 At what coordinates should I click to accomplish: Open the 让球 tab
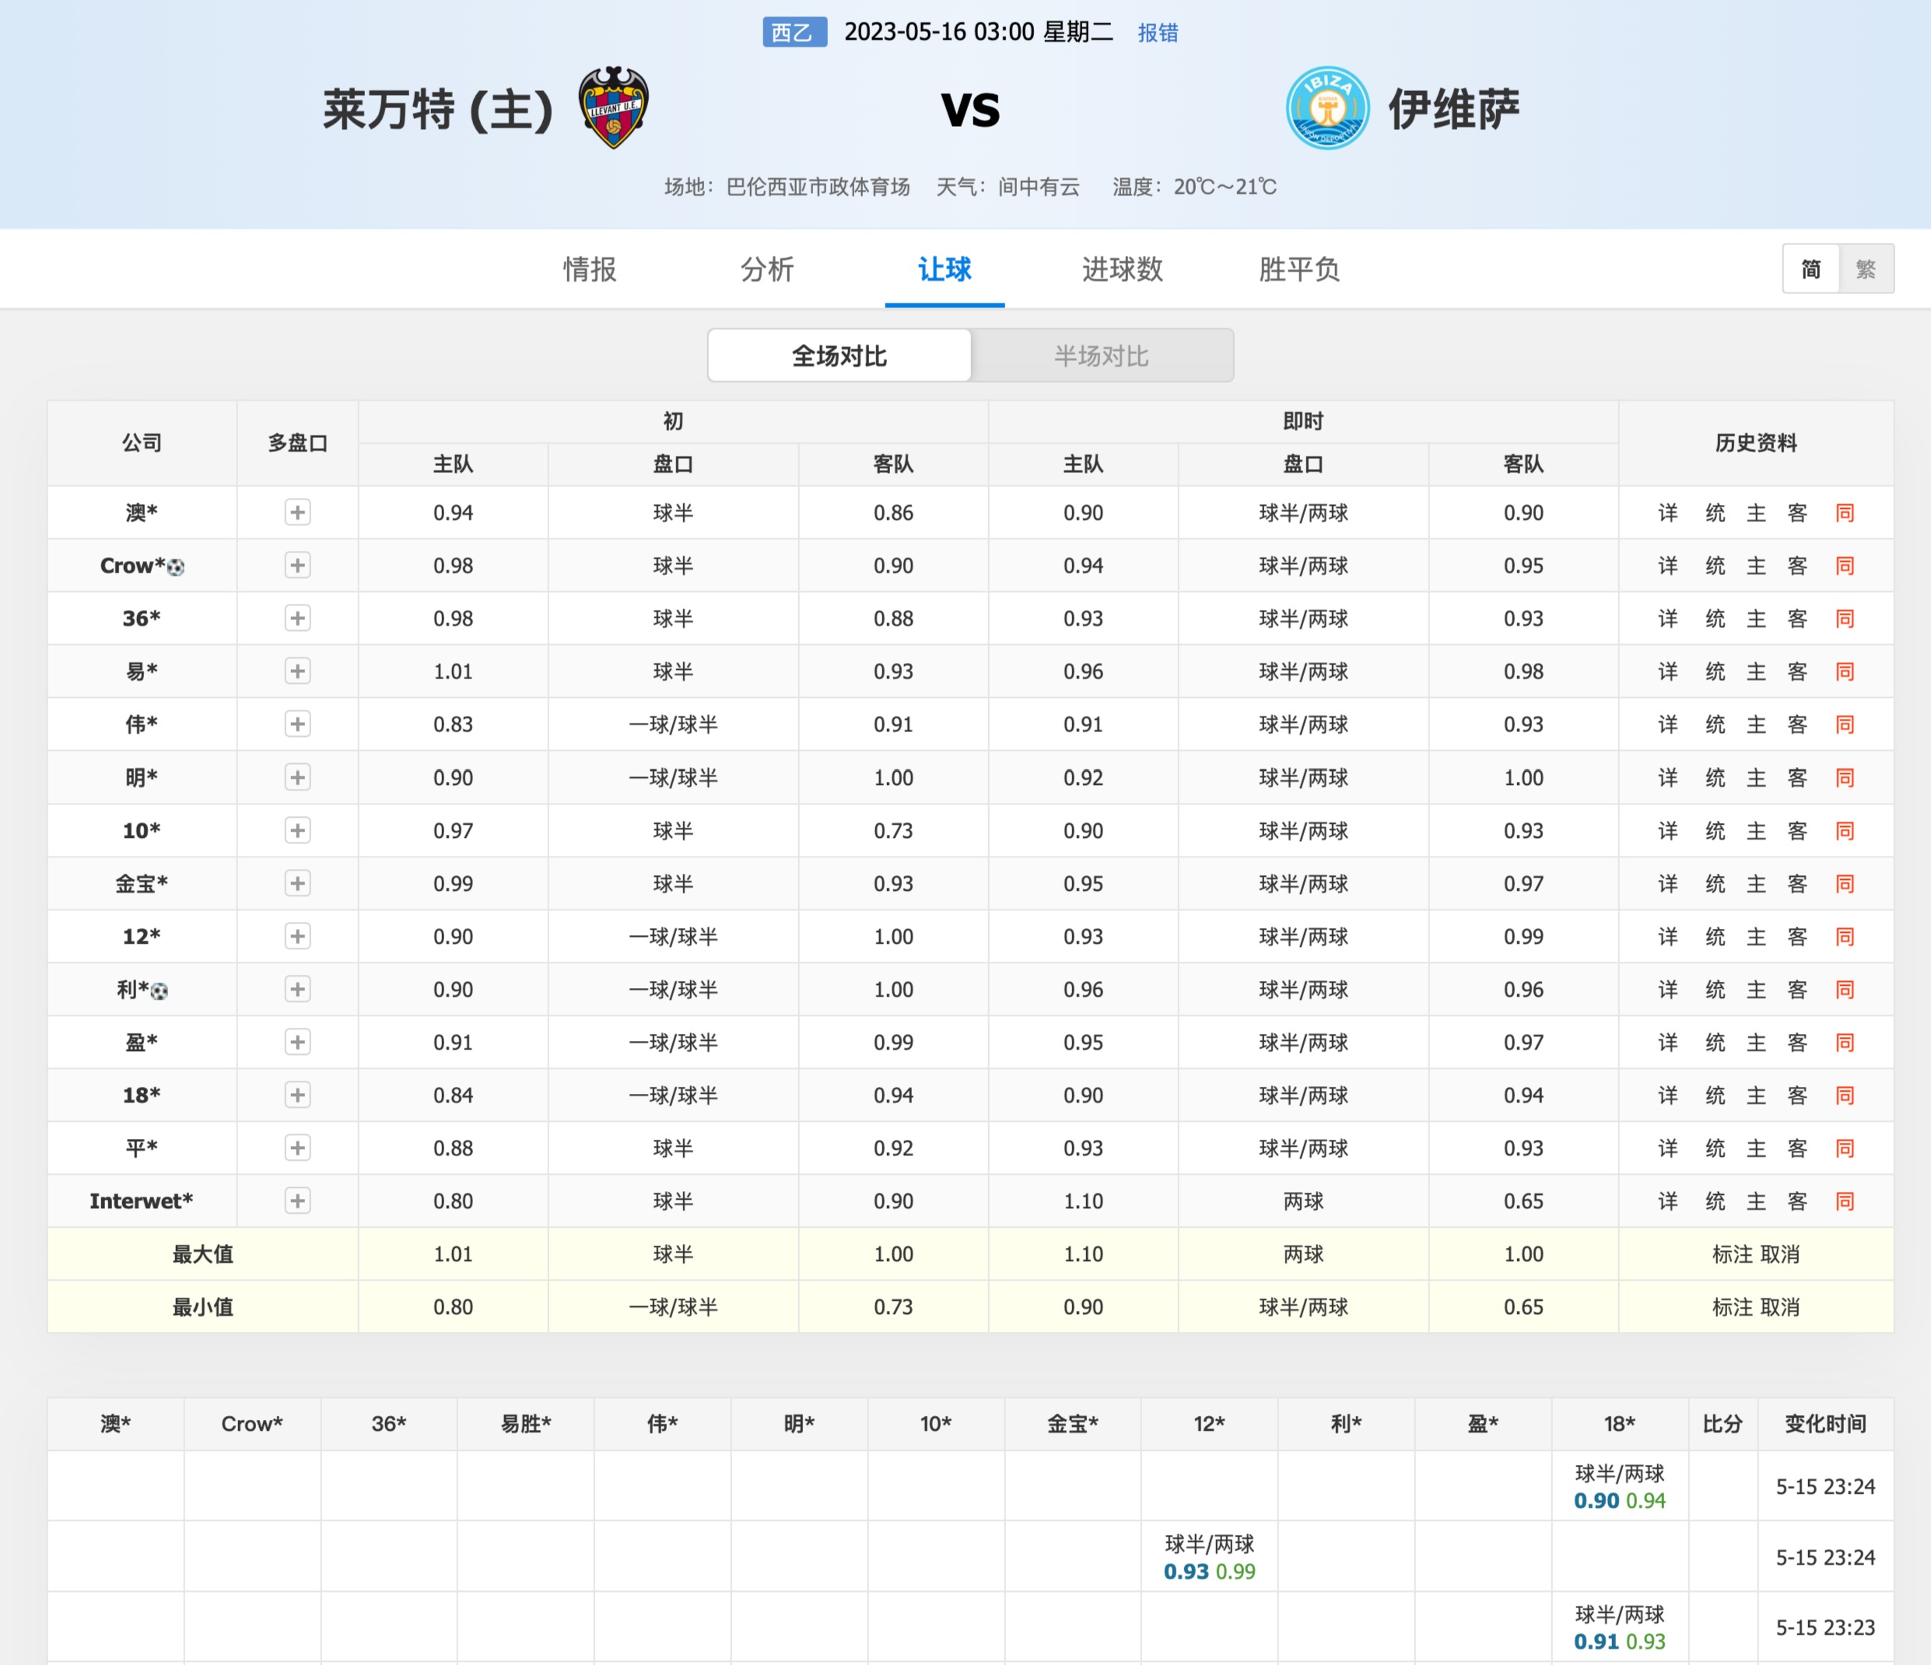pyautogui.click(x=944, y=269)
